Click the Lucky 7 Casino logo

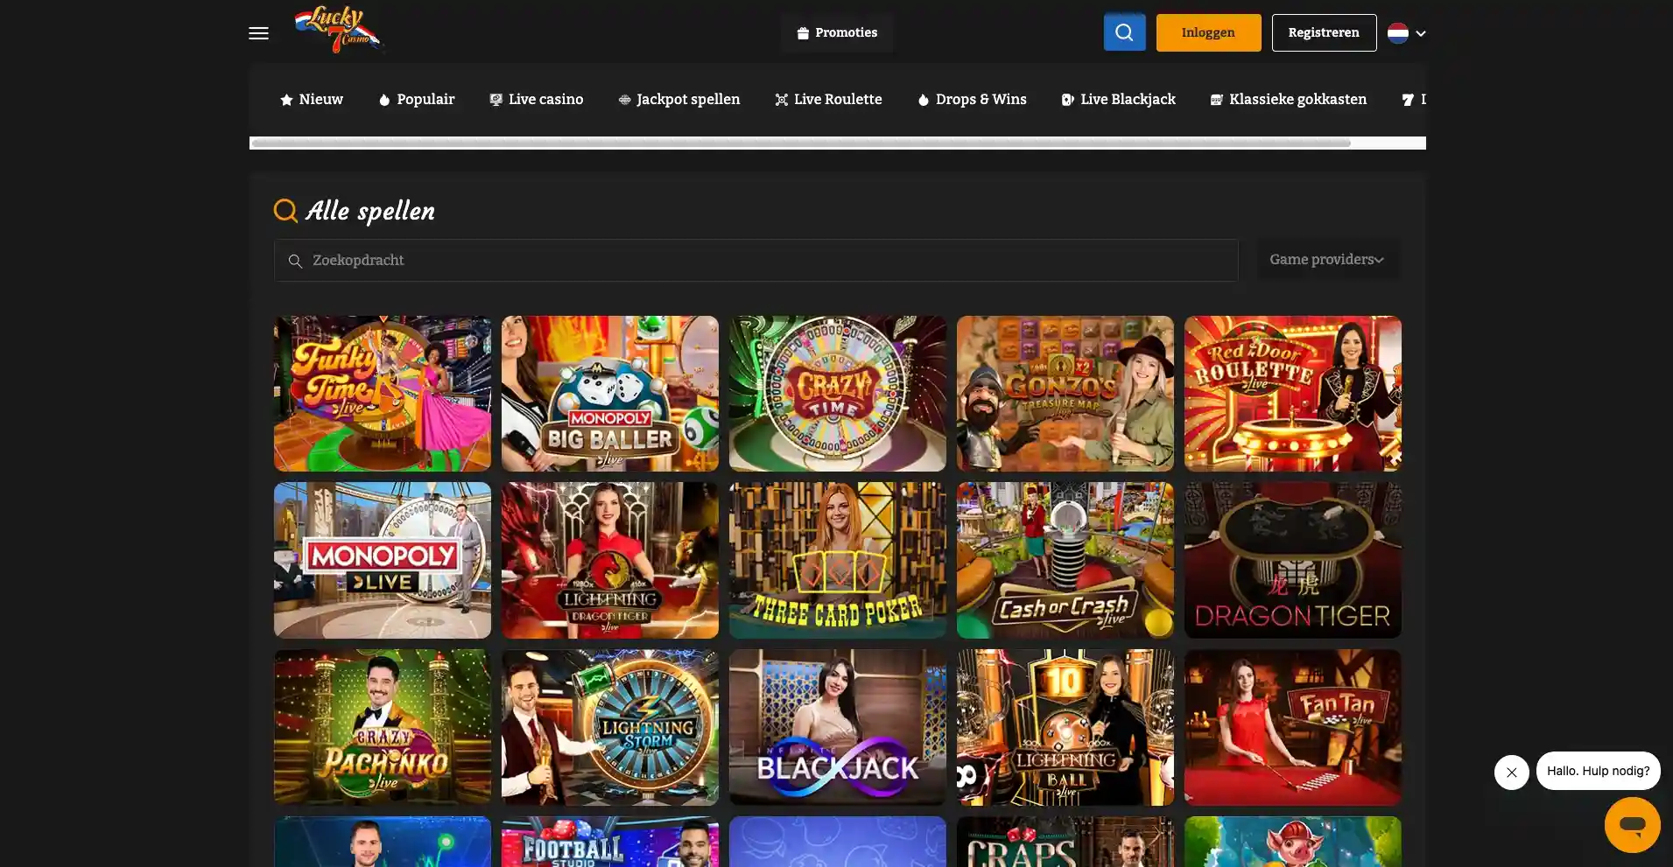pyautogui.click(x=337, y=31)
